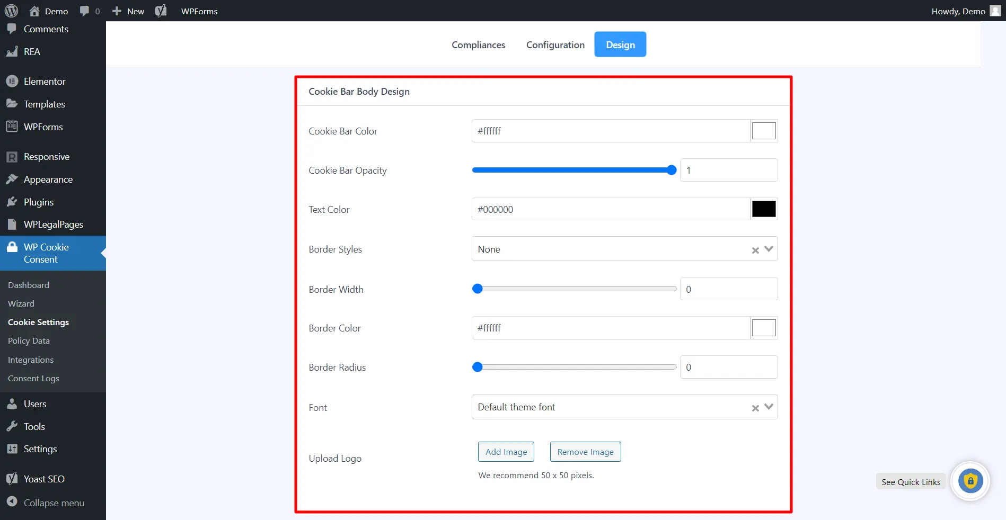Open the Users menu icon
The height and width of the screenshot is (520, 1006).
tap(12, 404)
